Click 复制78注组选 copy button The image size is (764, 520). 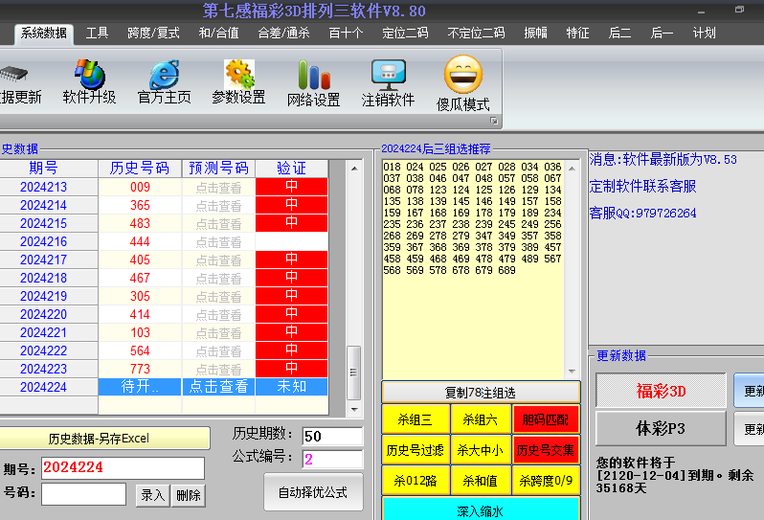(x=481, y=393)
